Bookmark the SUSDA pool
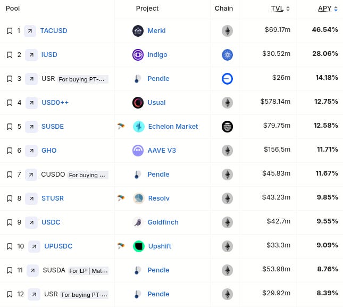The image size is (343, 307). [10, 270]
